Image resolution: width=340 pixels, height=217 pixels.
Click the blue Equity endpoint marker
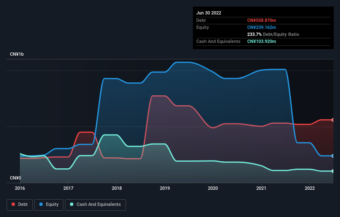(x=333, y=156)
